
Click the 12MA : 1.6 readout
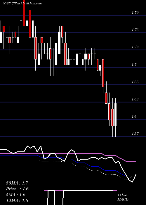(17, 200)
